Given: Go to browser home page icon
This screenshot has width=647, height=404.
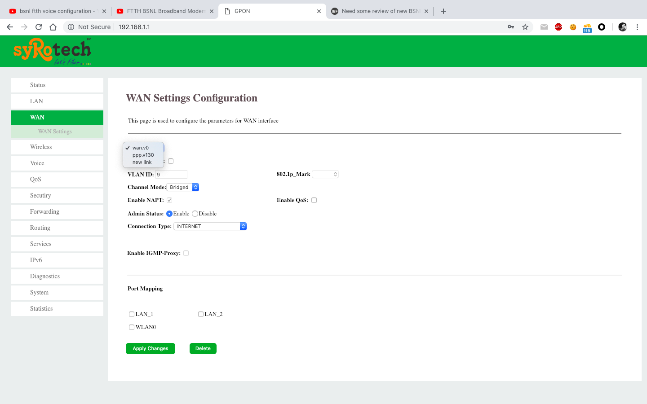Looking at the screenshot, I should 53,27.
